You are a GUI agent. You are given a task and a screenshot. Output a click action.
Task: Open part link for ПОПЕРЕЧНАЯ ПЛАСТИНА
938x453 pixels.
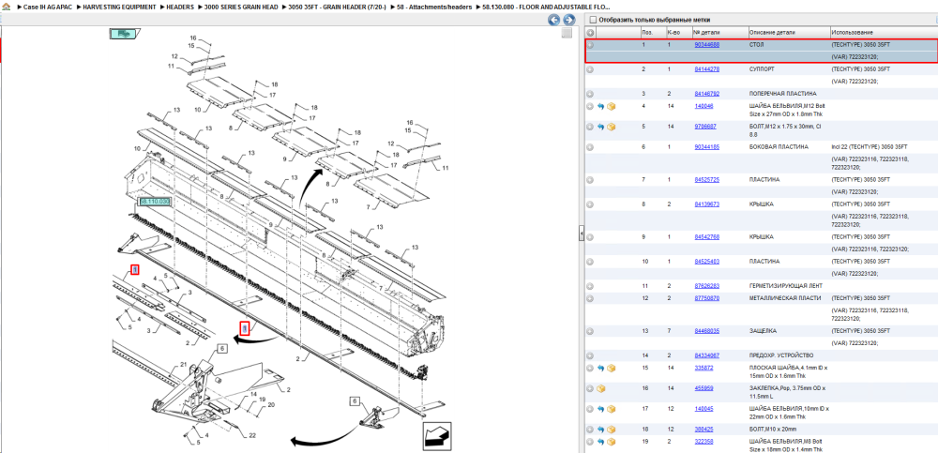point(706,94)
